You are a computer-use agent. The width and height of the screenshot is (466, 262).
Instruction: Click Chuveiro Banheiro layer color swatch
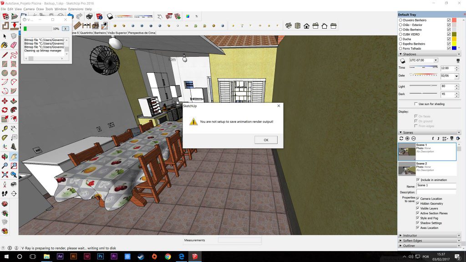(454, 20)
